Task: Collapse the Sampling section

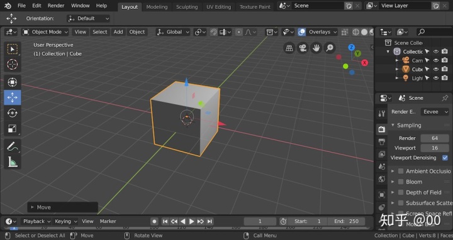Action: [393, 125]
